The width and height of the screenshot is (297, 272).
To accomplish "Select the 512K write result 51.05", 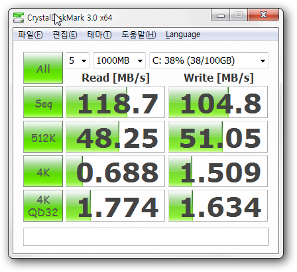I will 218,137.
